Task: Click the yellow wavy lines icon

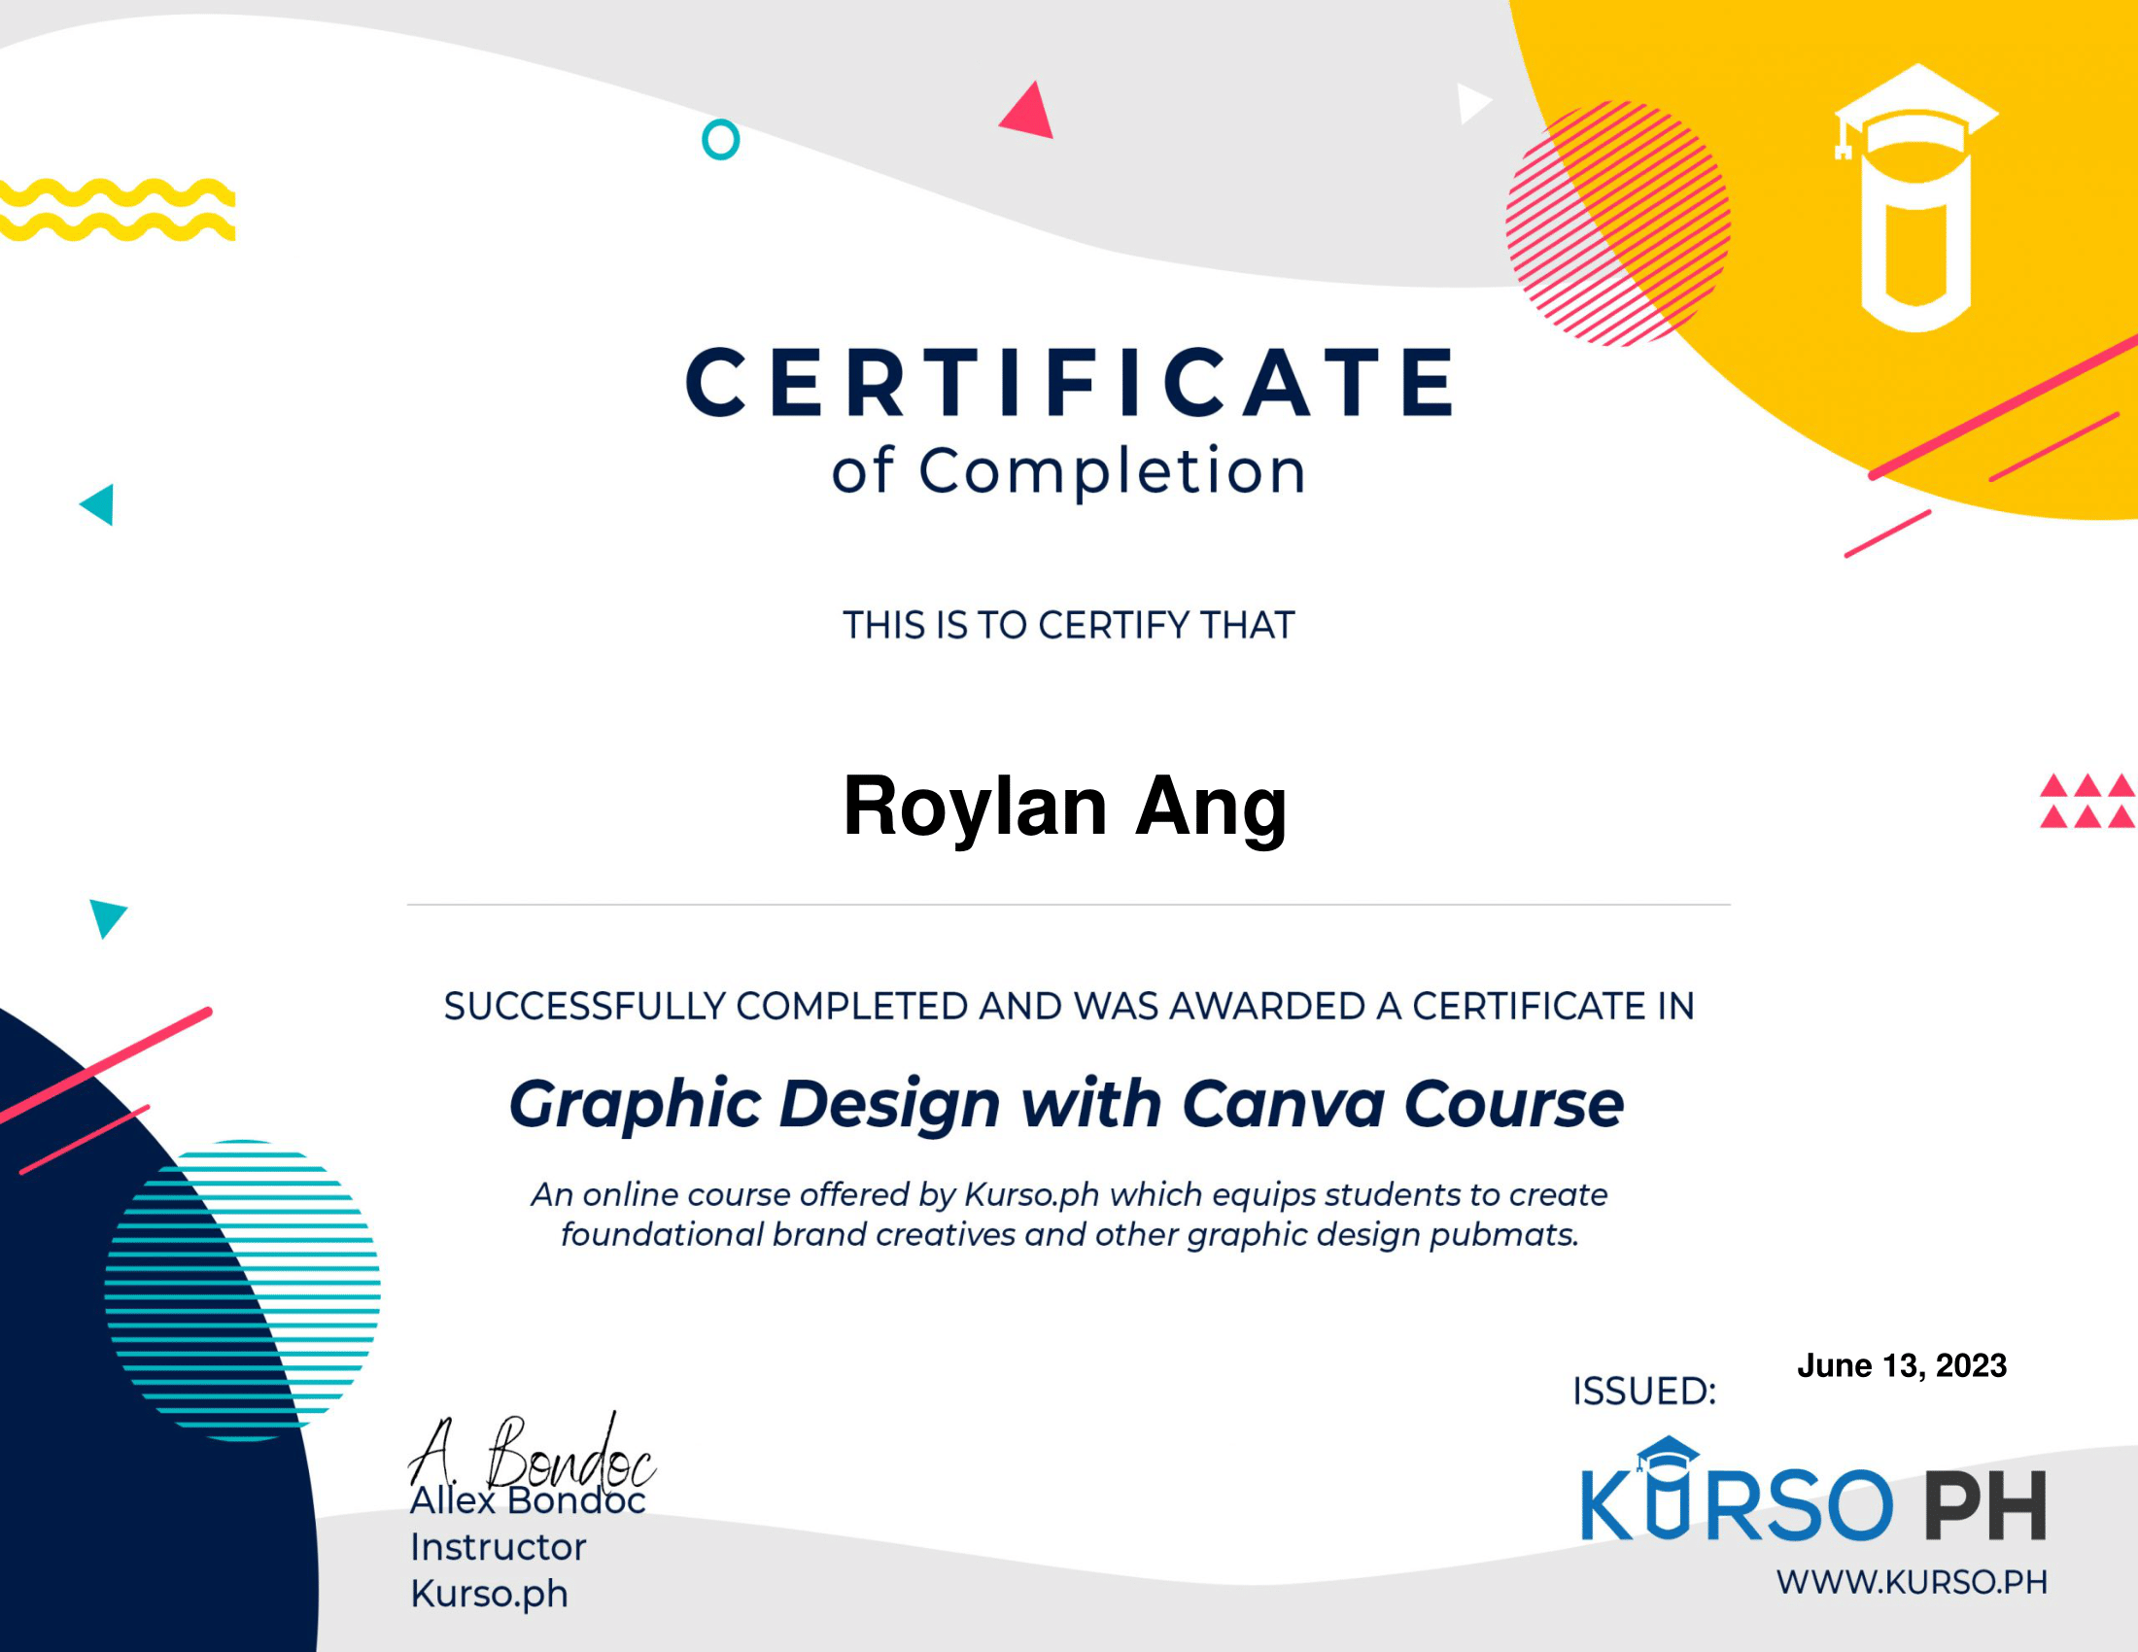Action: tap(118, 211)
